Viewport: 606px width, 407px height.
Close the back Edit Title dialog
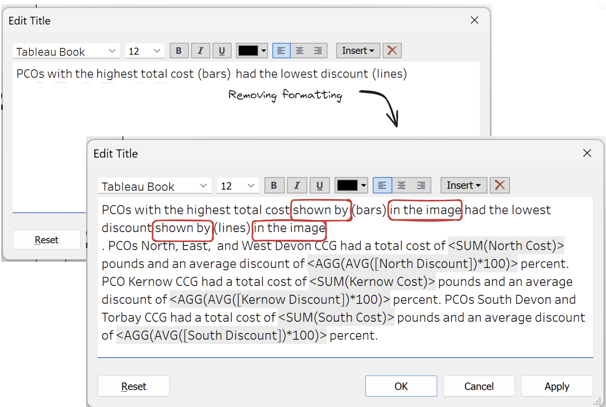[475, 20]
